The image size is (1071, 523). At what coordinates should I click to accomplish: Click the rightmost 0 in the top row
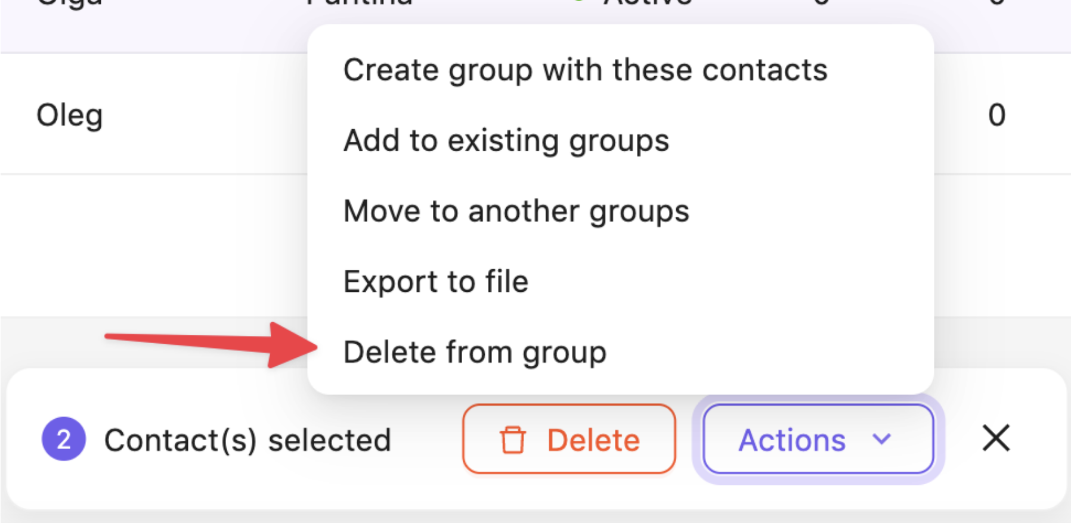coord(996,3)
